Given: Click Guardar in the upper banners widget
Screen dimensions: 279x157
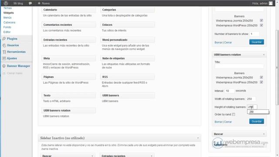Looking at the screenshot, I should pyautogui.click(x=256, y=42).
